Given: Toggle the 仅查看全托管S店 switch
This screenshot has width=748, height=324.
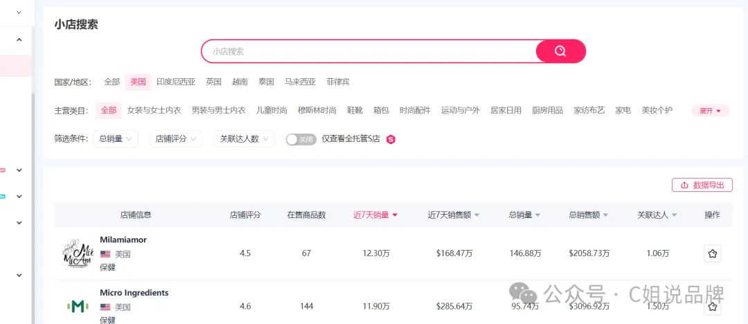Looking at the screenshot, I should (x=301, y=139).
